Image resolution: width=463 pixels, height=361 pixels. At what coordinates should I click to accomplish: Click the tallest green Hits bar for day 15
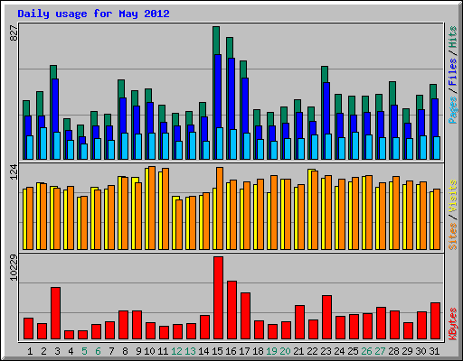pos(216,41)
